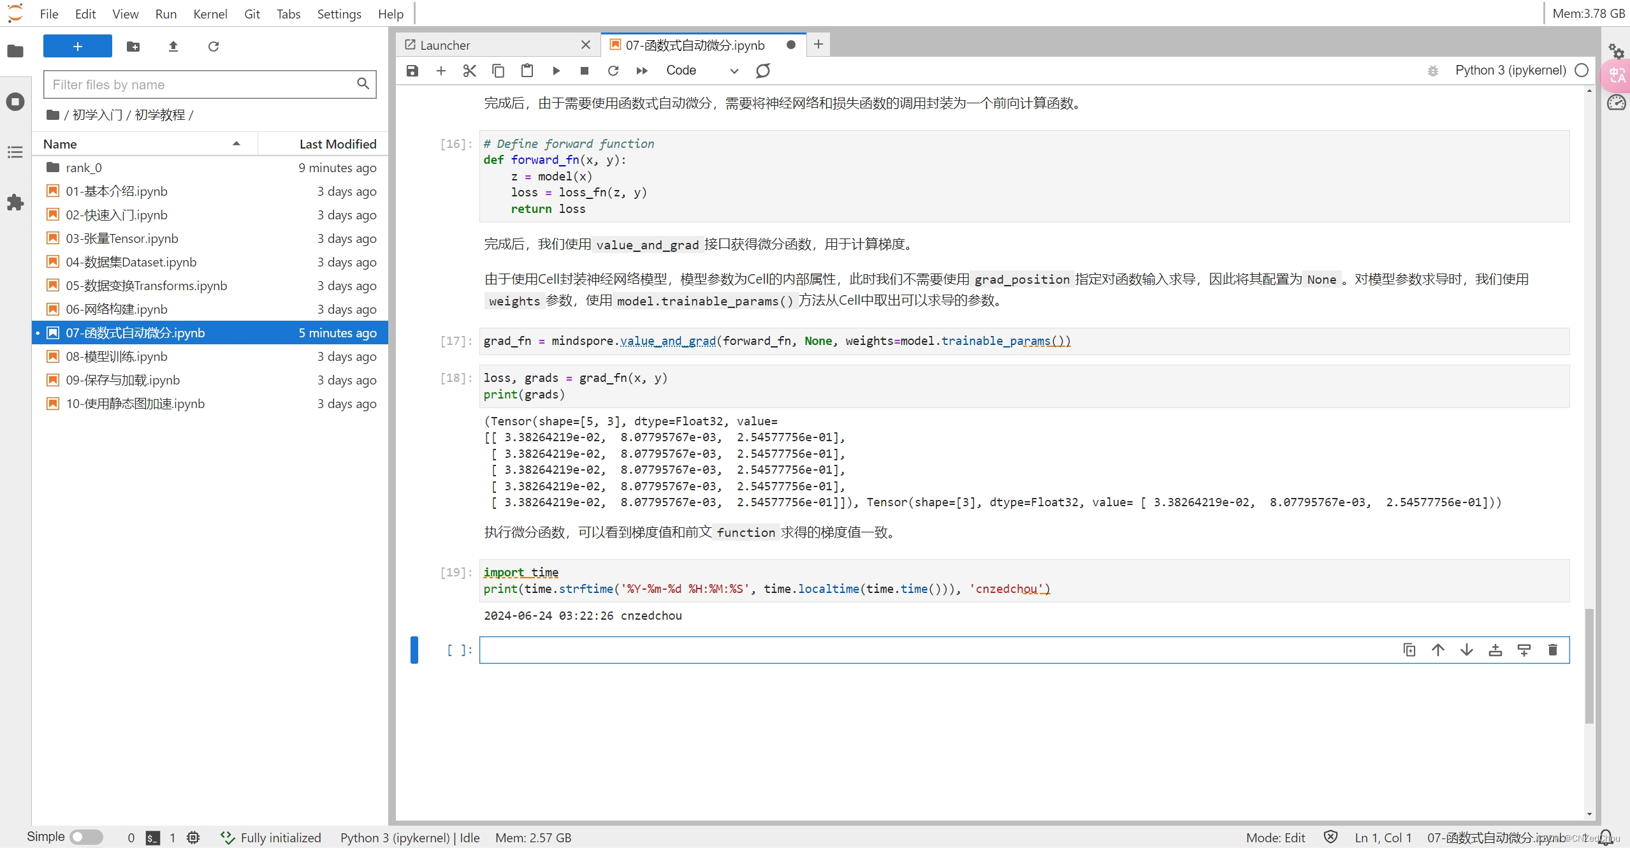
Task: Click the run cell icon
Action: (557, 70)
